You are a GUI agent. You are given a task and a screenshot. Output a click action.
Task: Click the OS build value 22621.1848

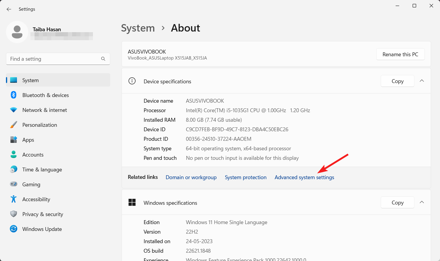pyautogui.click(x=198, y=251)
